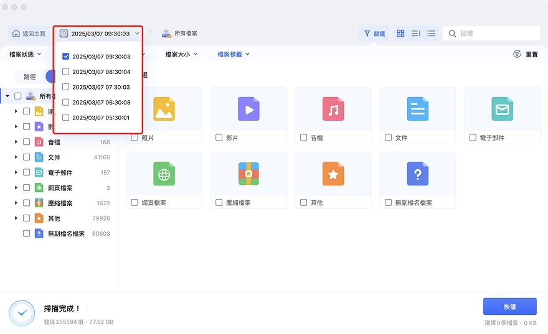Viewport: 548px width, 334px height.
Task: Click the up arrow navigation icon
Action: 151,34
